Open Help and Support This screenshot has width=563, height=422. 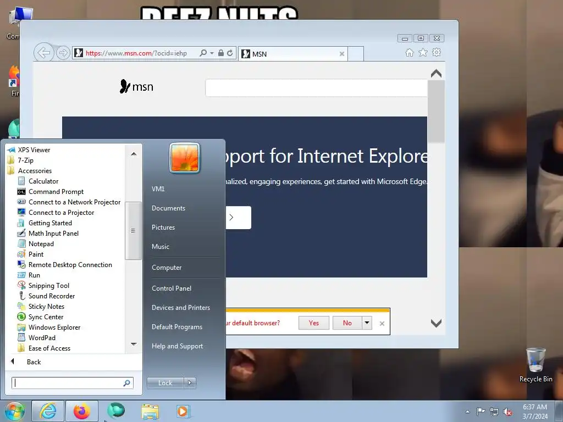click(177, 346)
